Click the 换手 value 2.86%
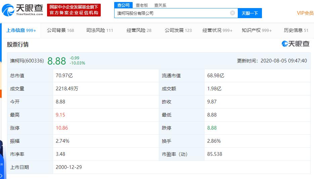 point(214,141)
